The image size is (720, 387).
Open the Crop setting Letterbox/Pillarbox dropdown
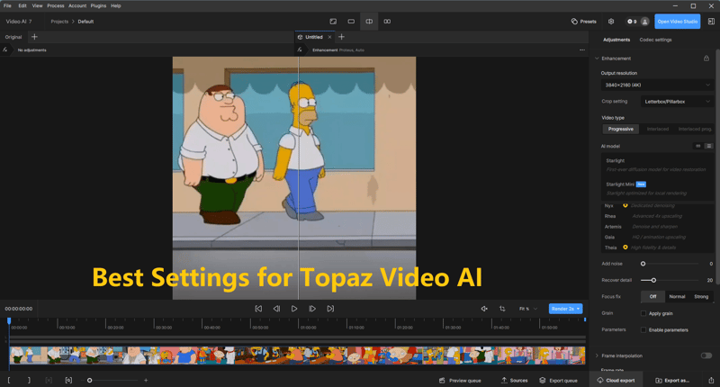point(677,102)
